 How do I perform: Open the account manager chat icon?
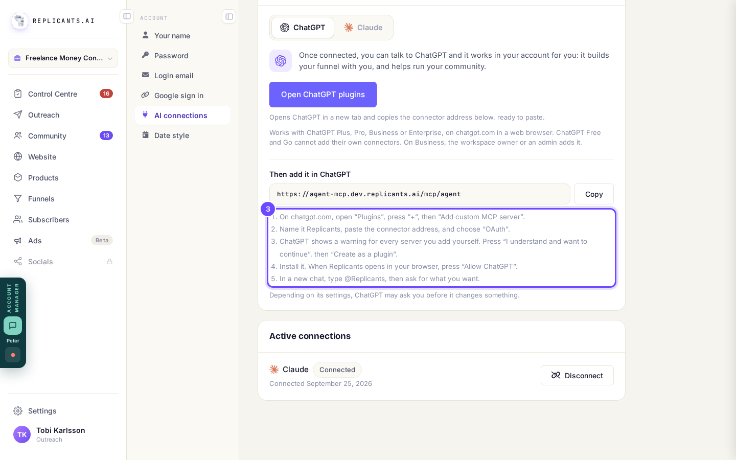coord(13,326)
